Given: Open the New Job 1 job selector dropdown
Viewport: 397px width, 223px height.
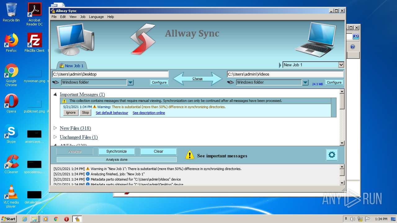Looking at the screenshot, I should tap(341, 65).
